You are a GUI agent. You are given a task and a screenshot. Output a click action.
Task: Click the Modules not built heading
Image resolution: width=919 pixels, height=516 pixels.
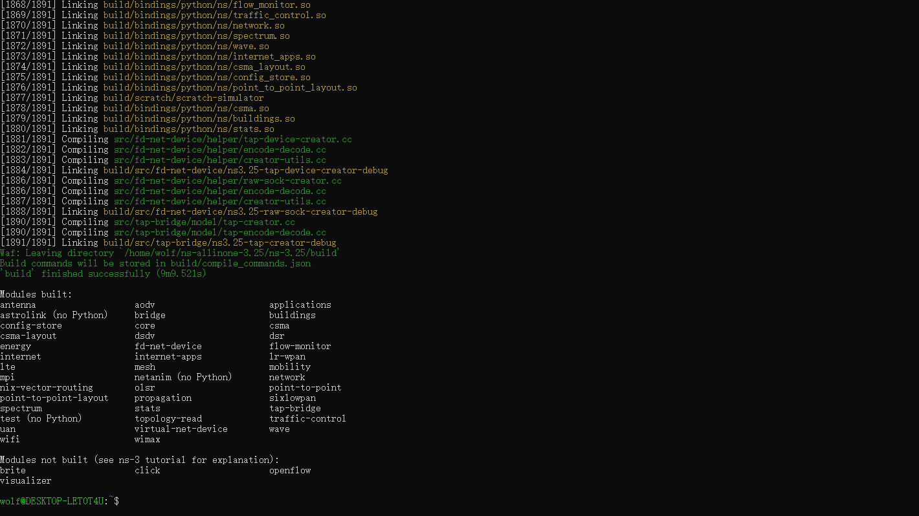(x=139, y=460)
